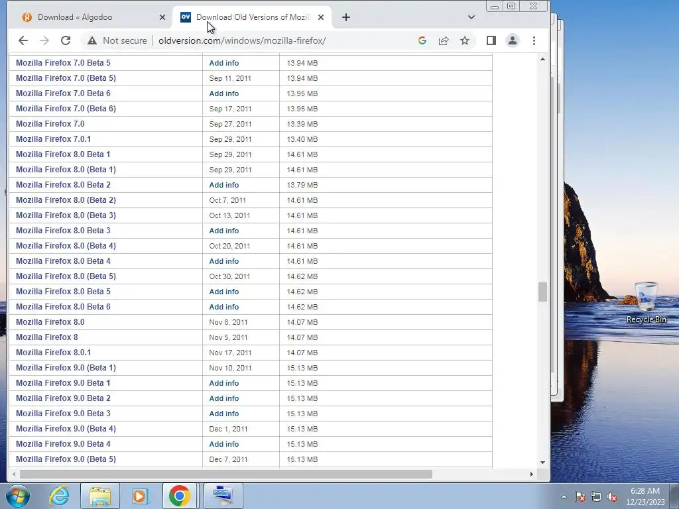Screen dimensions: 679x509
Task: Open the clock showing 6:28 AM
Action: [645, 496]
